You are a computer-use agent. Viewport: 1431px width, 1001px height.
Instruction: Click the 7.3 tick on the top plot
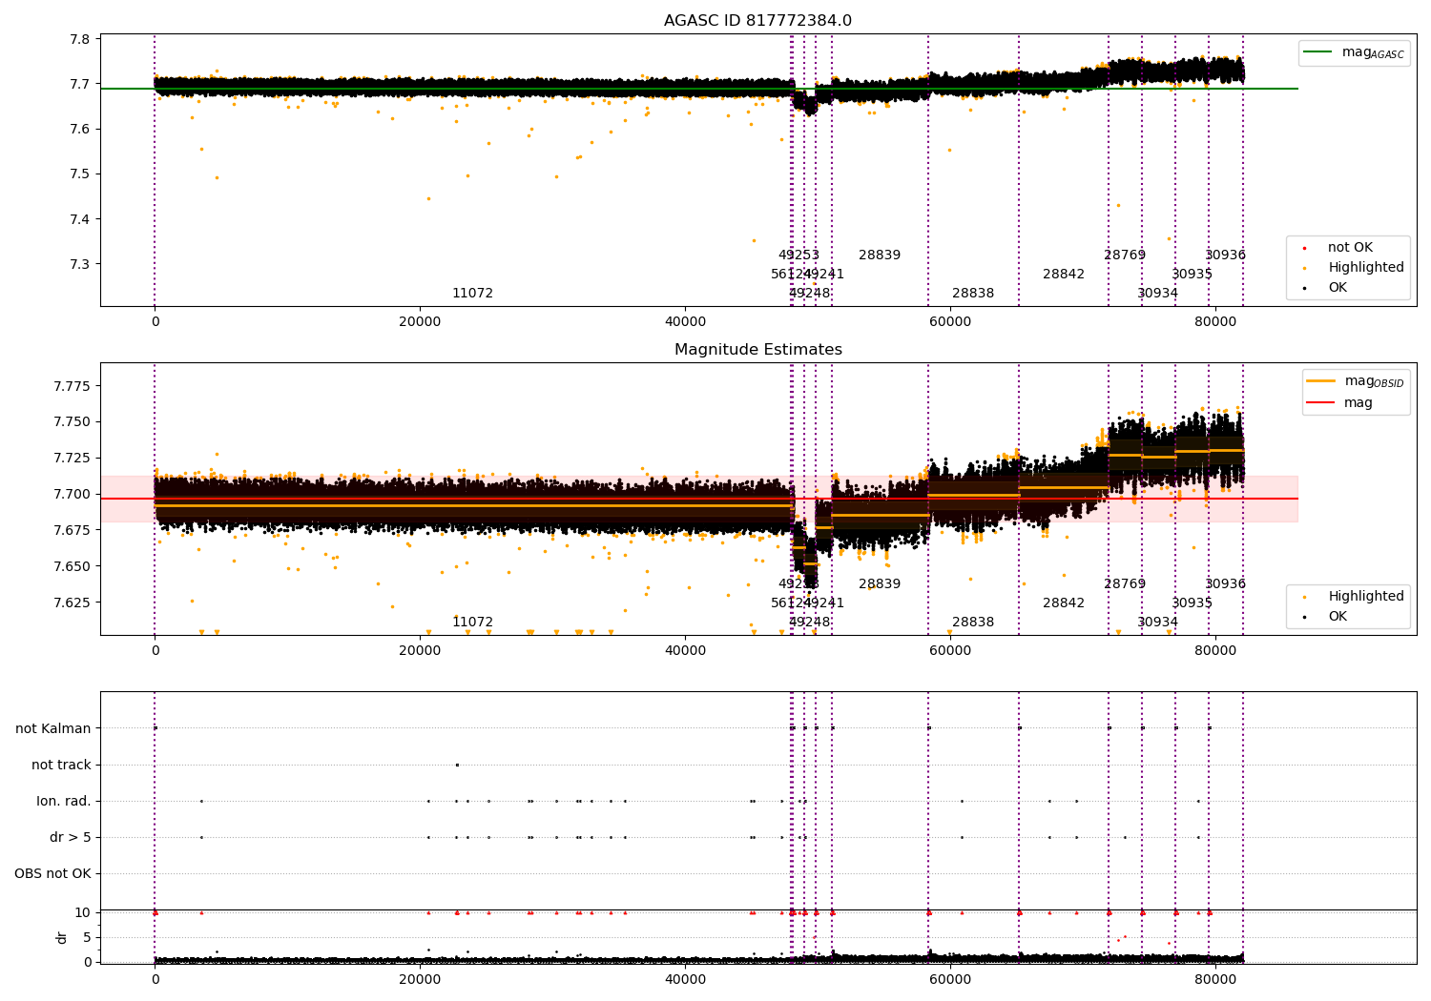point(80,264)
